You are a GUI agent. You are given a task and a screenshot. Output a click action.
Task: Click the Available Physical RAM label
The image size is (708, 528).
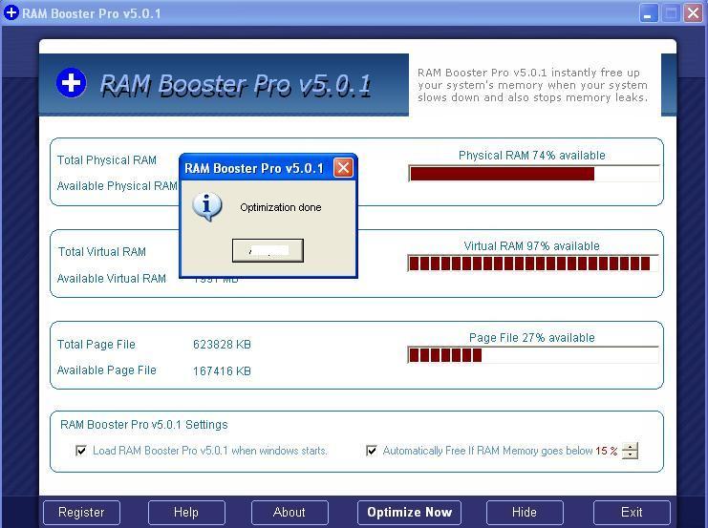(x=117, y=186)
